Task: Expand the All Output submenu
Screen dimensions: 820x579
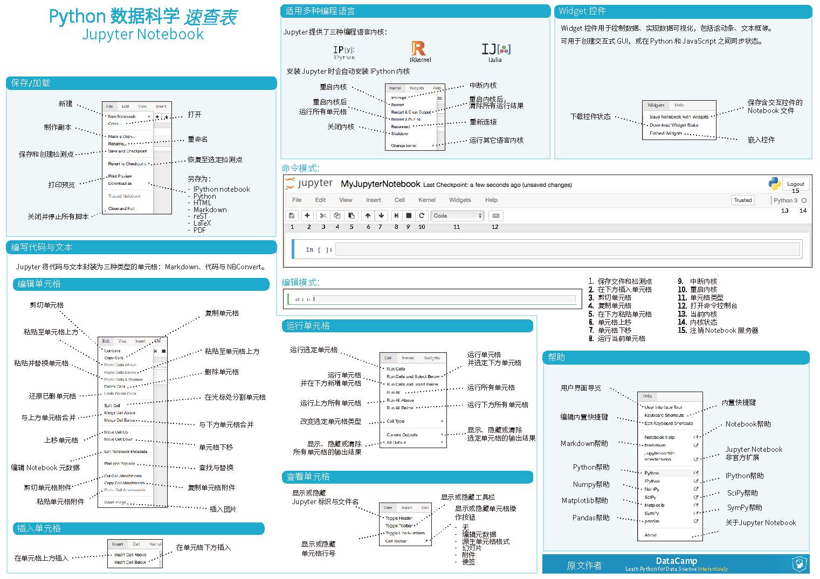Action: 442,443
